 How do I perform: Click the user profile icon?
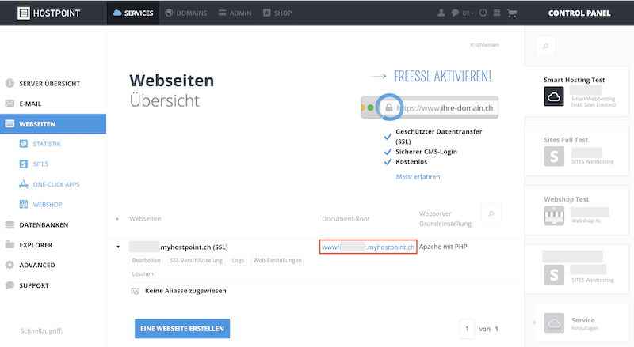[x=441, y=13]
